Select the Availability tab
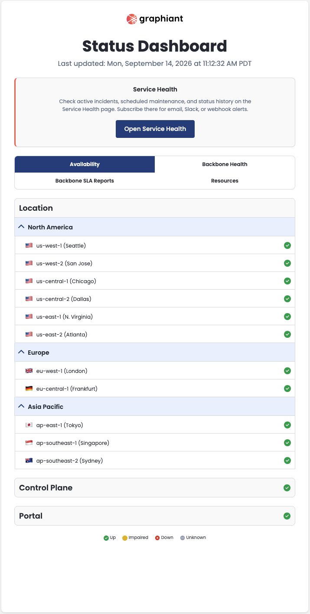Screen dimensions: 310x614 pos(85,164)
